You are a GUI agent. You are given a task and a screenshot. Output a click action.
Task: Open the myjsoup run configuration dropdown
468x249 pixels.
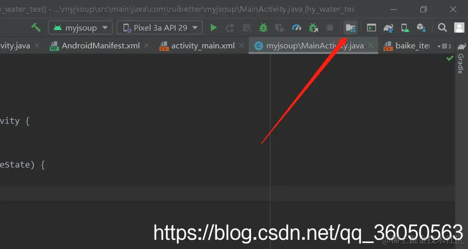[x=80, y=27]
